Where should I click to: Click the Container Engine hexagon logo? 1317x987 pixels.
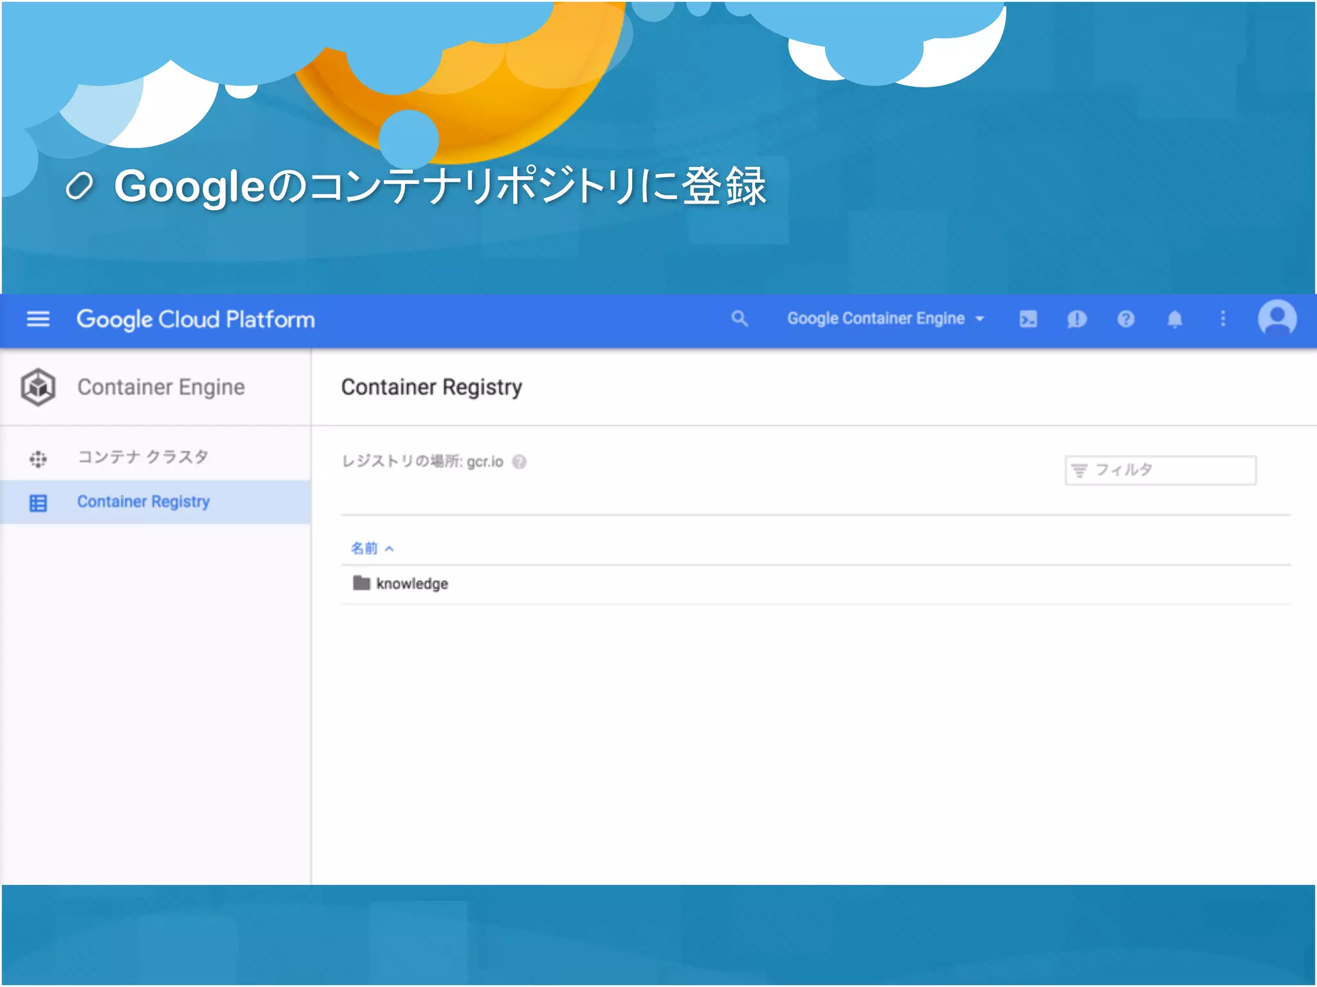pos(38,387)
